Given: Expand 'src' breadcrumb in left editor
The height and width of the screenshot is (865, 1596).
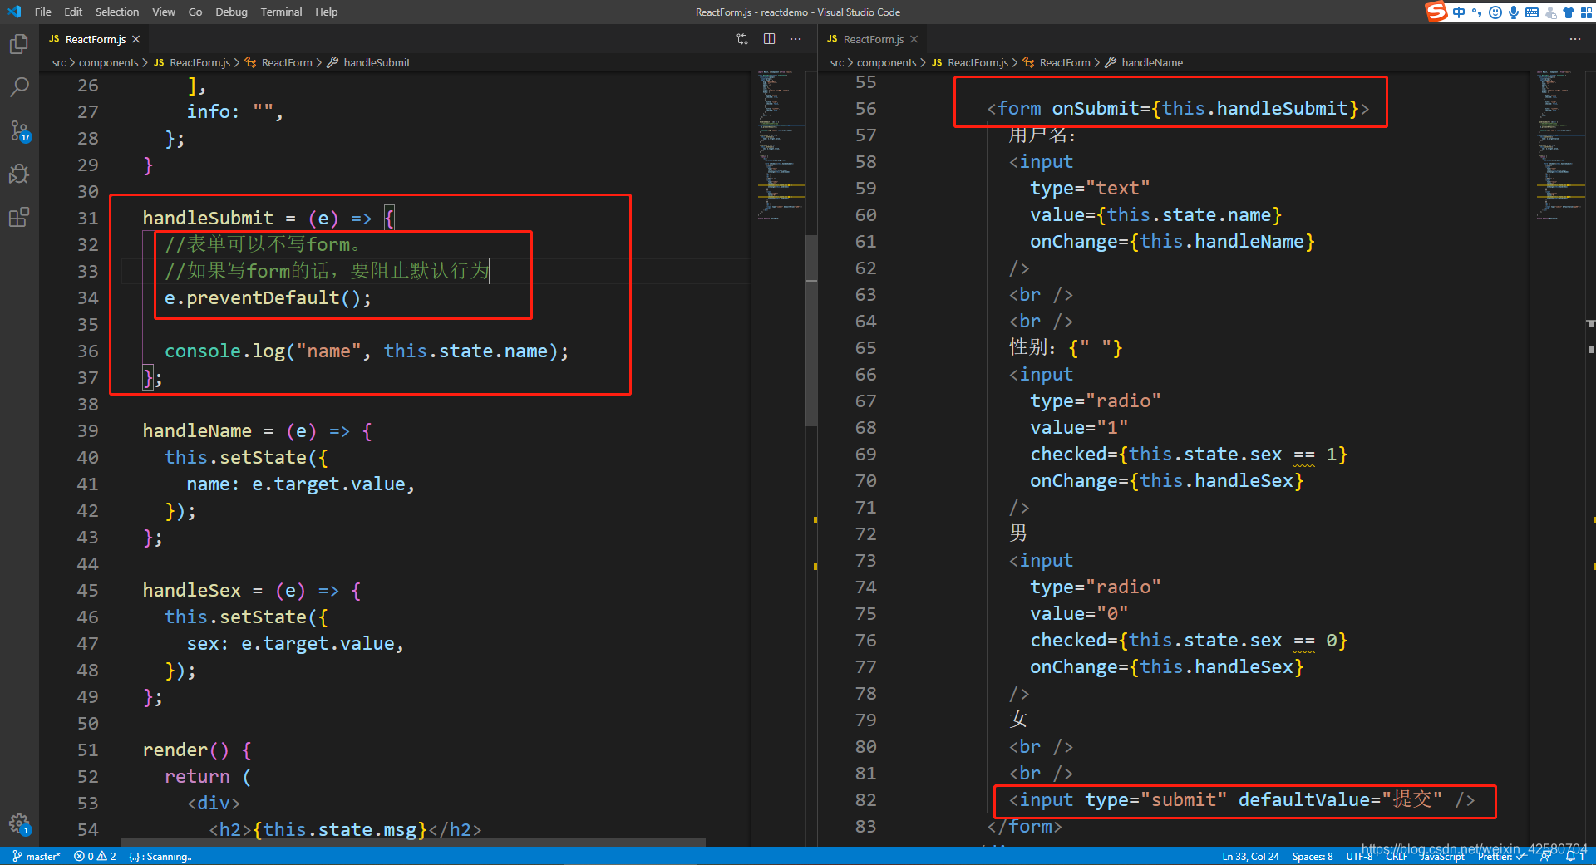Looking at the screenshot, I should click(59, 62).
